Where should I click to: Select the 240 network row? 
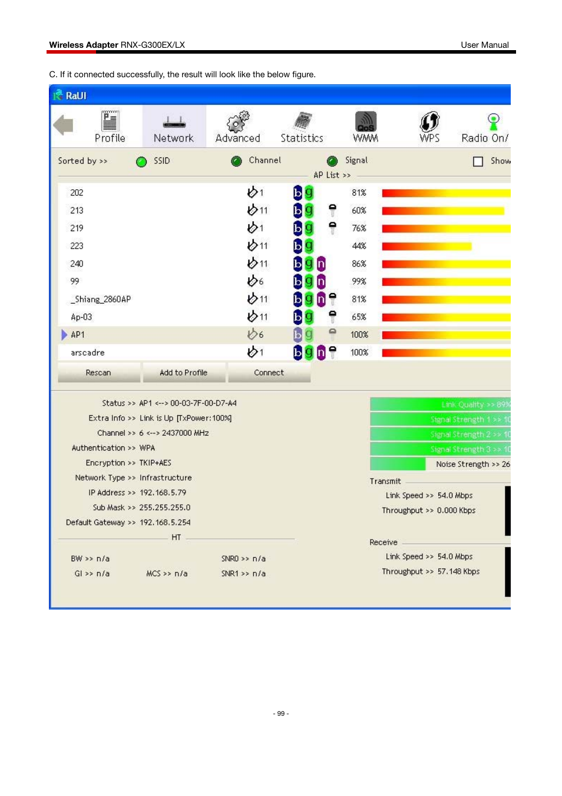pyautogui.click(x=284, y=264)
